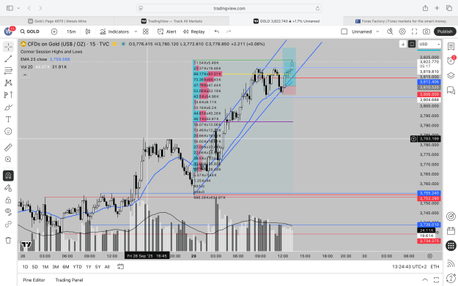The image size is (458, 286).
Task: Click the trash icon to remove drawings
Action: 8,240
